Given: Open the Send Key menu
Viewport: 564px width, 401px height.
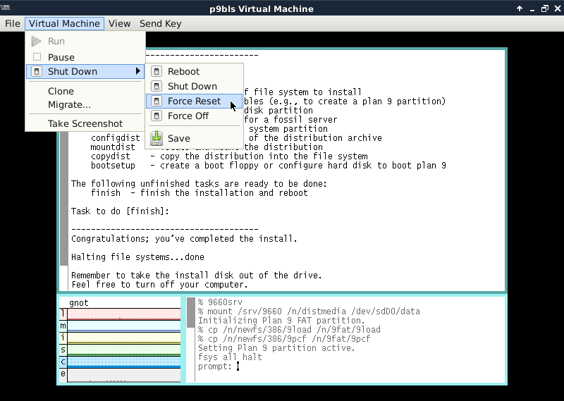Looking at the screenshot, I should click(160, 23).
